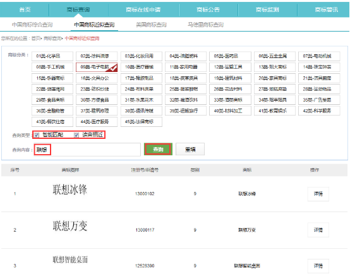This screenshot has height=274, width=350.
Task: Open the 商标在线申请 menu item
Action: (x=143, y=9)
